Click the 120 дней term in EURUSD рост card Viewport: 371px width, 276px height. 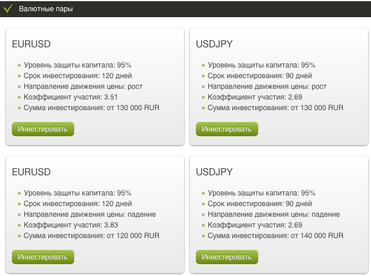[x=117, y=76]
